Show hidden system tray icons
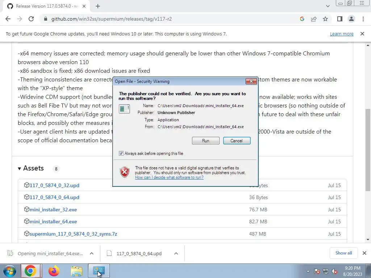 point(308,271)
